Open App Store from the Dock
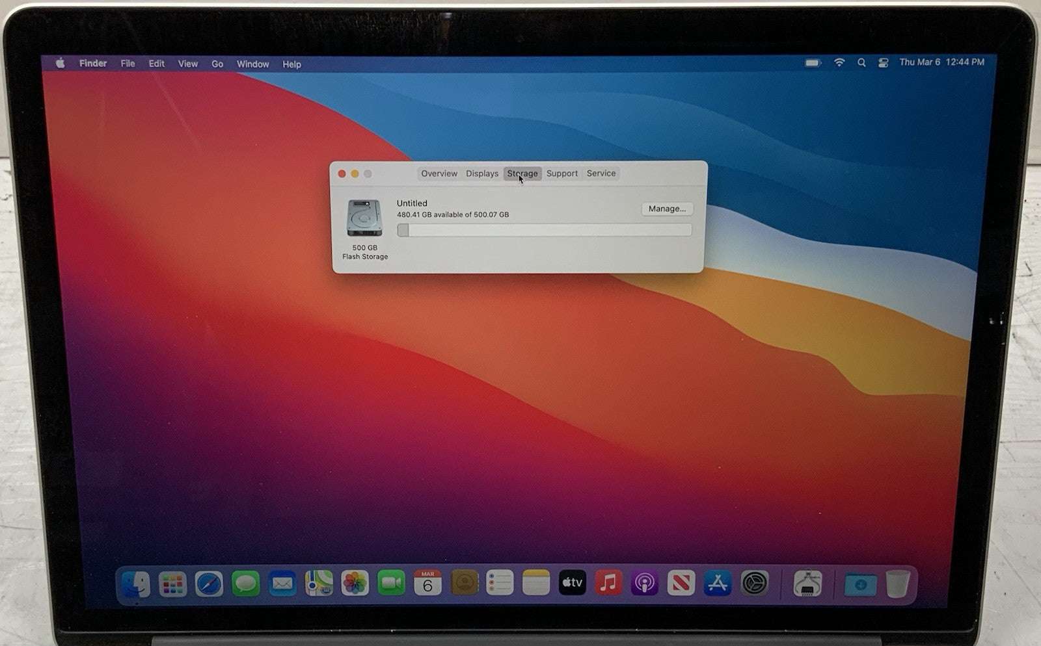The image size is (1041, 646). 718,583
